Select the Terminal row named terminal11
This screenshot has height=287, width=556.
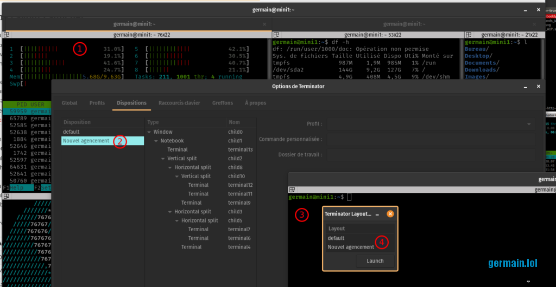pos(200,194)
